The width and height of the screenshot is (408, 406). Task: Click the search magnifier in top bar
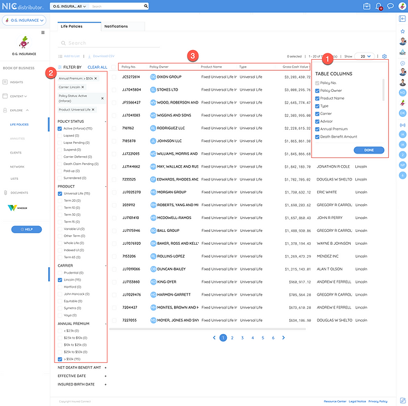[x=146, y=6]
